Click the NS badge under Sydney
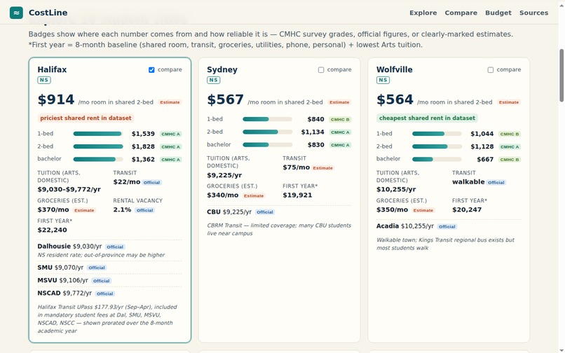The image size is (565, 353). (x=213, y=80)
